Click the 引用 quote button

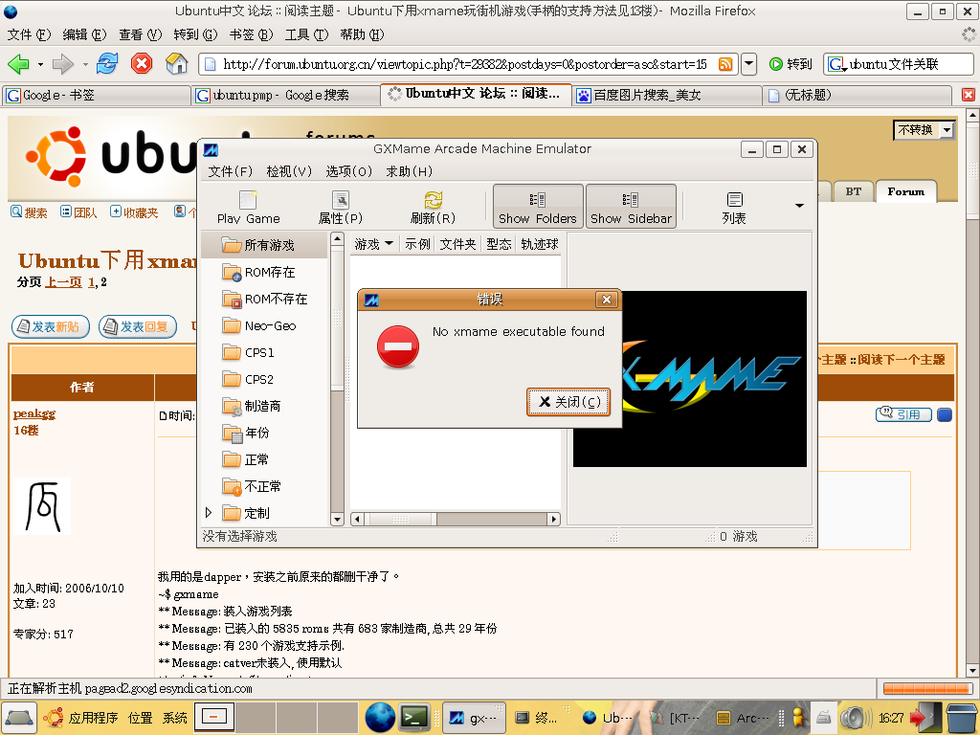(x=903, y=414)
